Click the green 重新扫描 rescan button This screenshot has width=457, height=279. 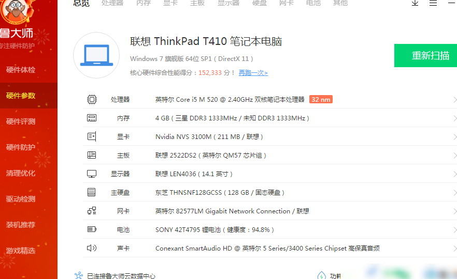[425, 55]
